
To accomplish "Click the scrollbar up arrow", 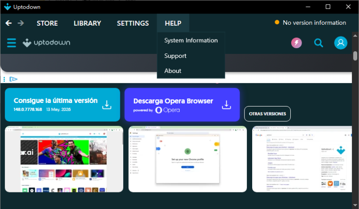I will pos(355,36).
